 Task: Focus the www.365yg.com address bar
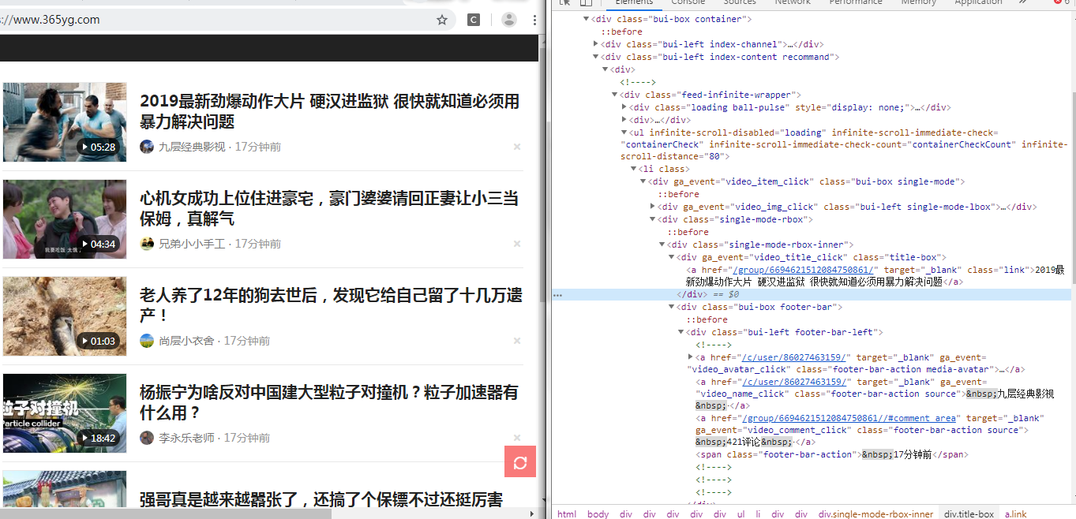[x=213, y=20]
